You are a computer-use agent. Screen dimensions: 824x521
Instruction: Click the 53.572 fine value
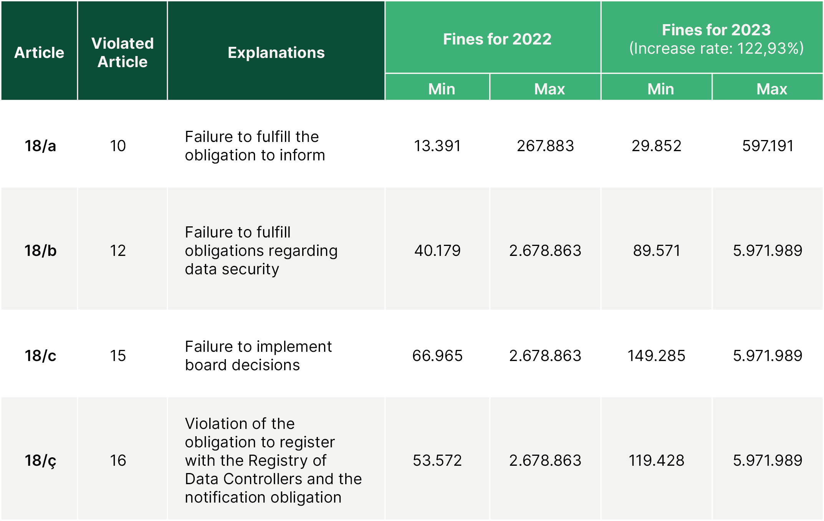click(x=437, y=460)
